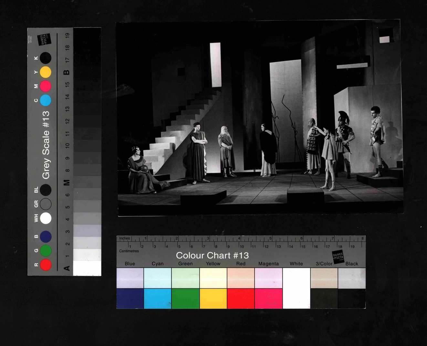Screen dimensions: 427x346
Task: Click the red circle on the Grey Scale card
Action: click(46, 265)
